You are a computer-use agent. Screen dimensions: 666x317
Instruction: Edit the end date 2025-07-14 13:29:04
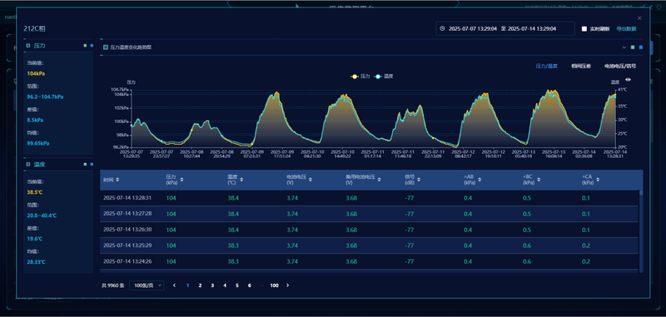point(532,29)
